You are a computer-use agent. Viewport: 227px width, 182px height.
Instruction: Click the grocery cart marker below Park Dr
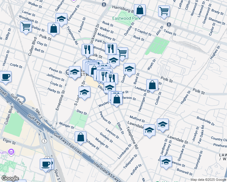(x=123, y=53)
